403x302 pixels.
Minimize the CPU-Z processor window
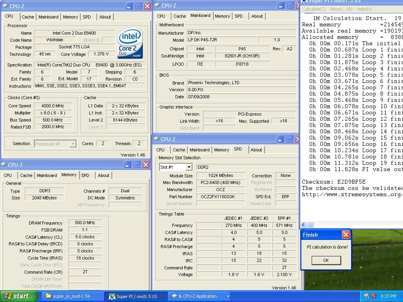click(x=129, y=6)
